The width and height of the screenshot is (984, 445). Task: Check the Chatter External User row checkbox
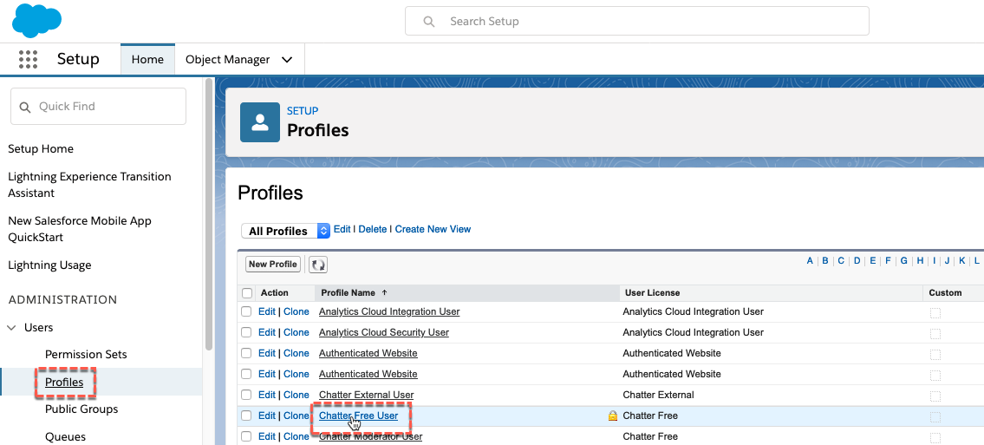246,395
